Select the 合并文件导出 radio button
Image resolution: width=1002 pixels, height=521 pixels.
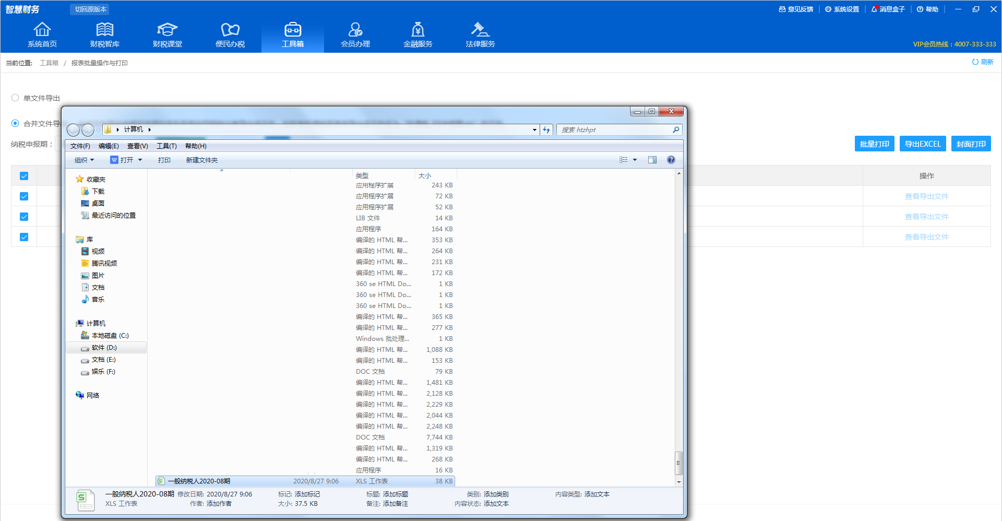[x=15, y=123]
